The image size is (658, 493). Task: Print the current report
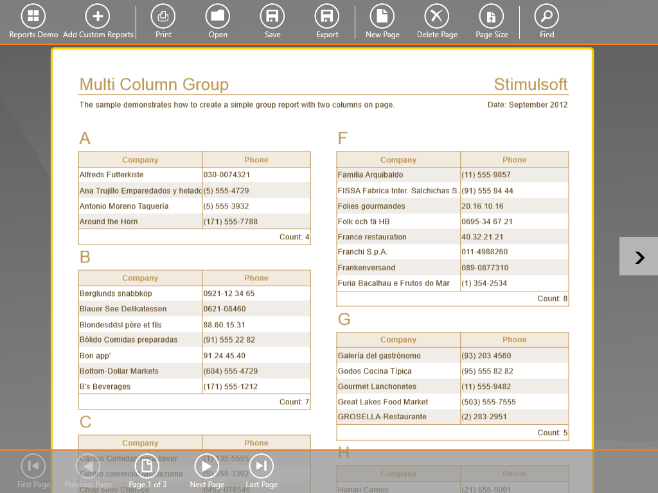pos(163,16)
